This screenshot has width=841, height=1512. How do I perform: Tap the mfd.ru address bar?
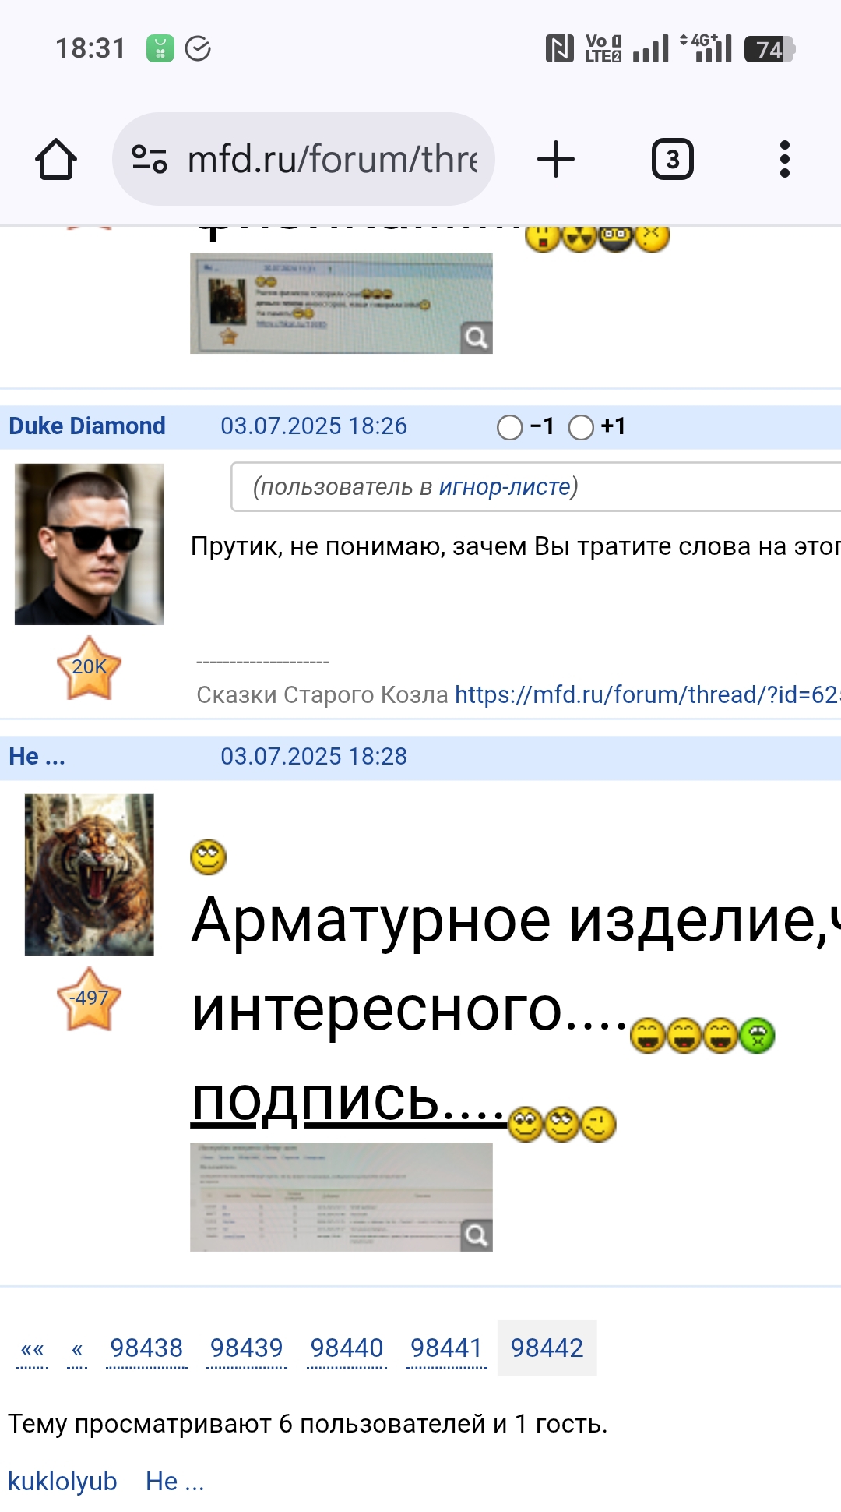pyautogui.click(x=304, y=159)
